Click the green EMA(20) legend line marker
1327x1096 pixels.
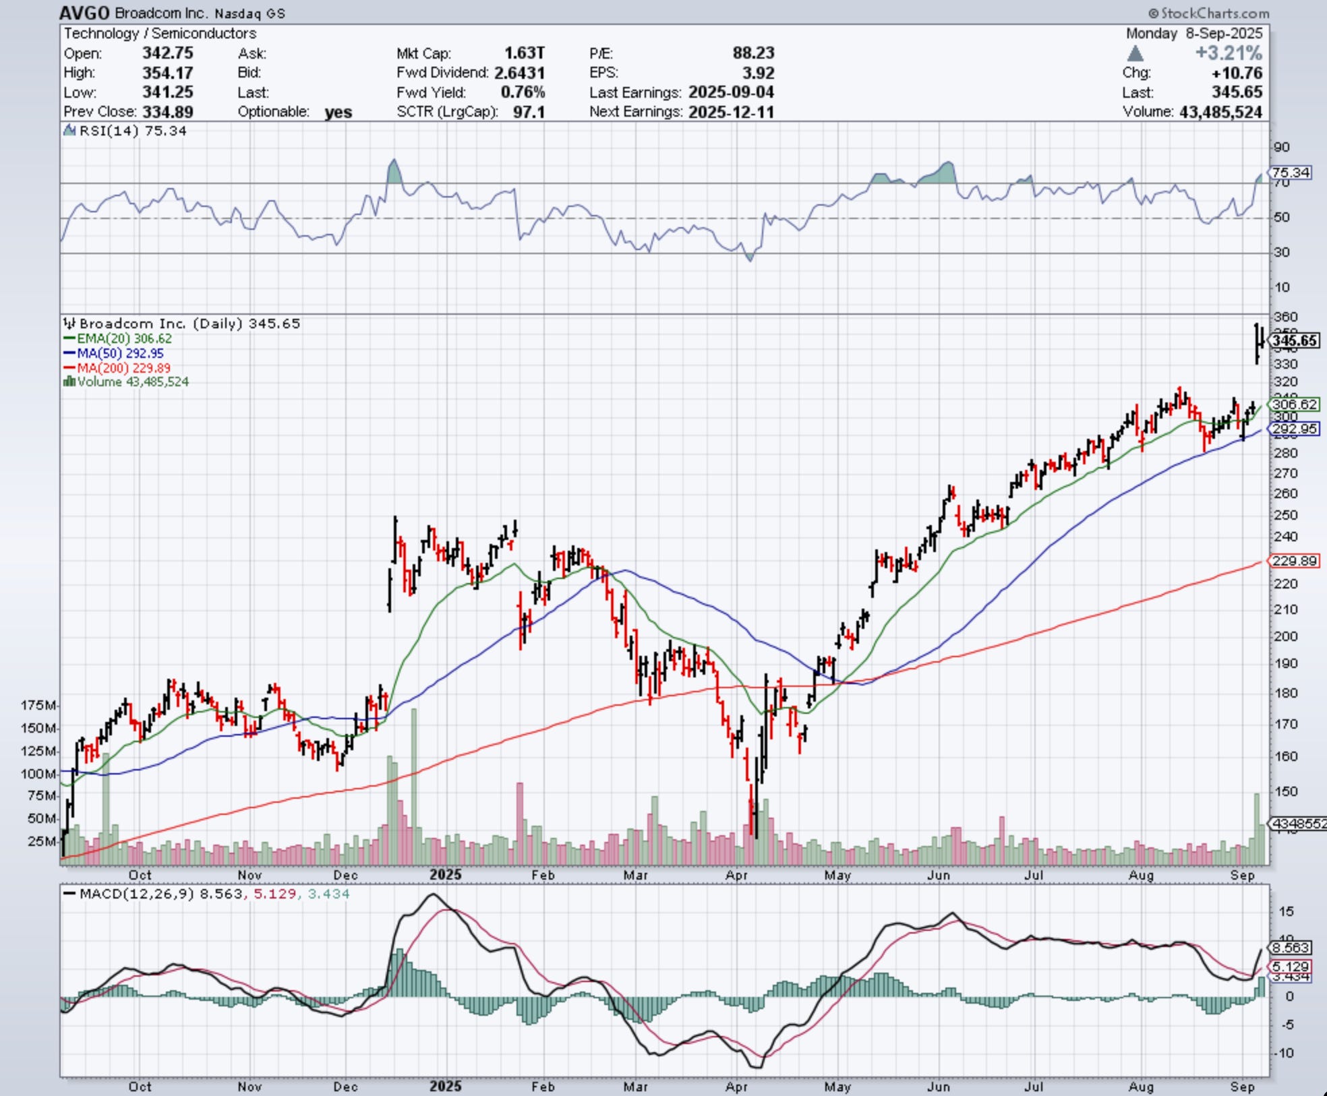coord(69,339)
